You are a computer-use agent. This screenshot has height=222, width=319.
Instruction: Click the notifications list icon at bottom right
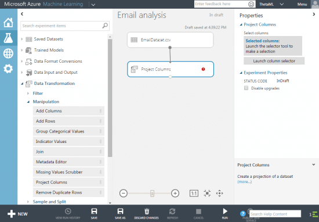point(314,214)
